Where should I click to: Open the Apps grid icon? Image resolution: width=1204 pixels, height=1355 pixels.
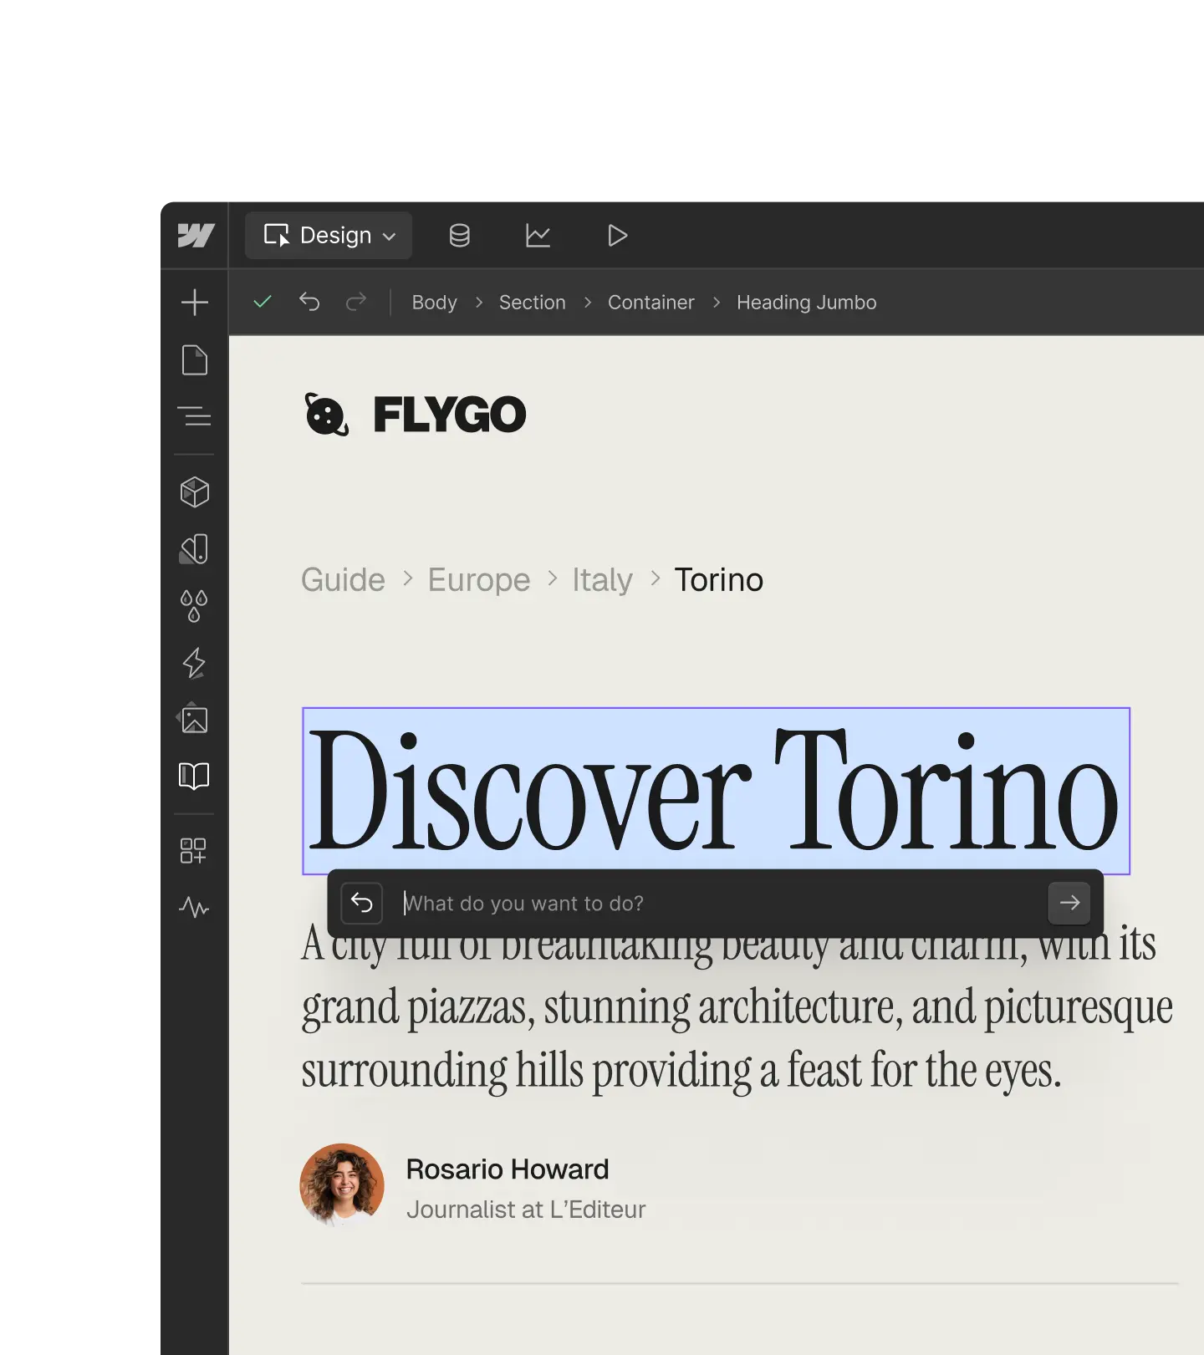pyautogui.click(x=193, y=851)
